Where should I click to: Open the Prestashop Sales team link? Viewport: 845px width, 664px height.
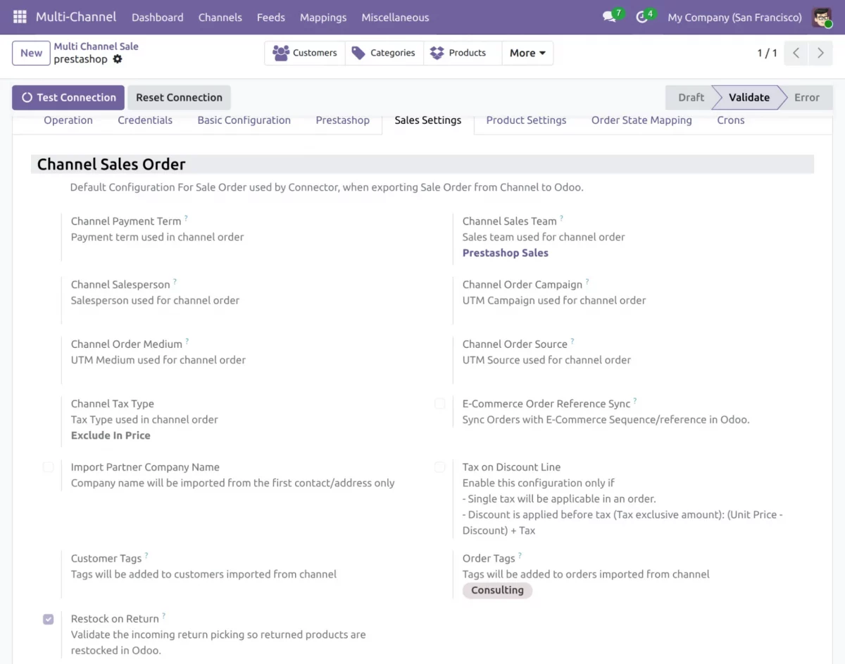(505, 253)
